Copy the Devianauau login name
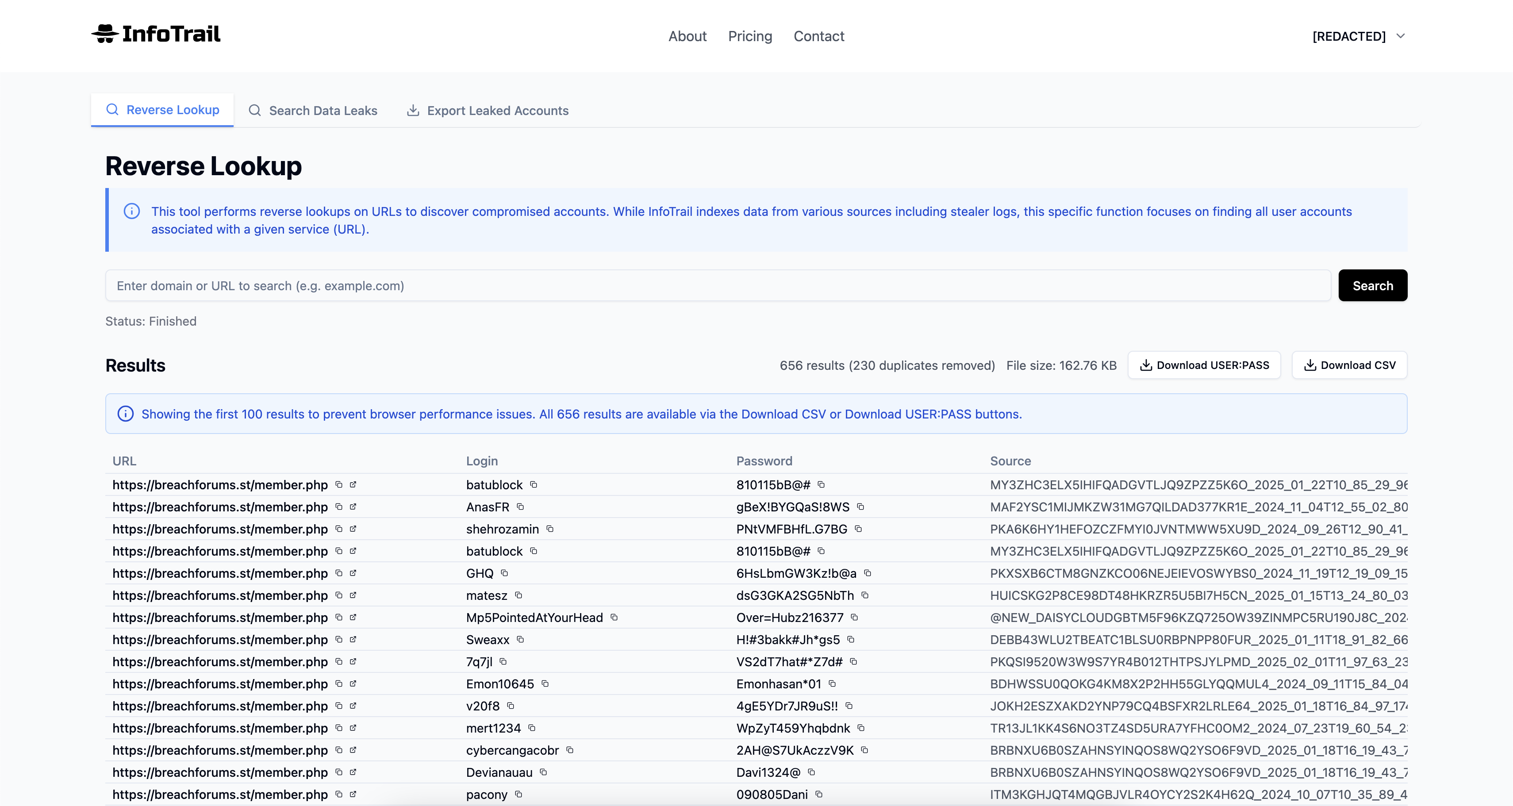 coord(543,772)
